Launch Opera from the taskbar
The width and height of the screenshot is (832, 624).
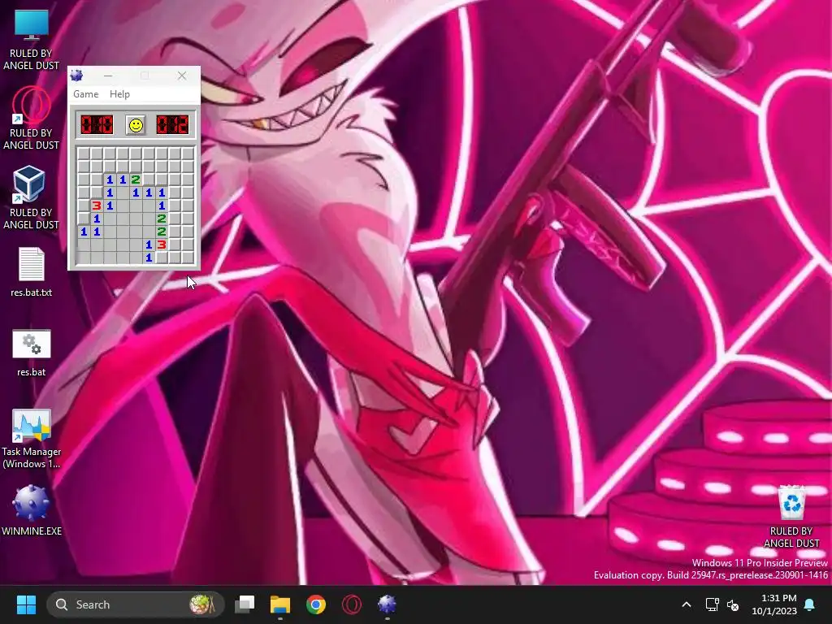click(351, 604)
